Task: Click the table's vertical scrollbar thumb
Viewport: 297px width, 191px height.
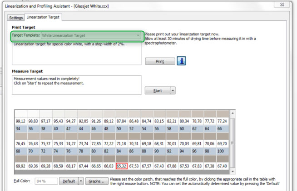Action: tap(233, 143)
